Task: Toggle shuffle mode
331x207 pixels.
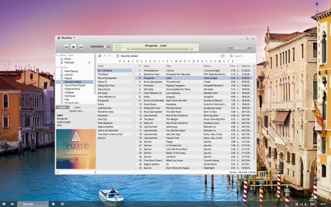Action: click(249, 48)
